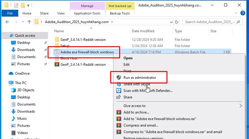The height and width of the screenshot is (139, 249).
Task: Select Scan with Microsoft Defender option
Action: tap(148, 91)
